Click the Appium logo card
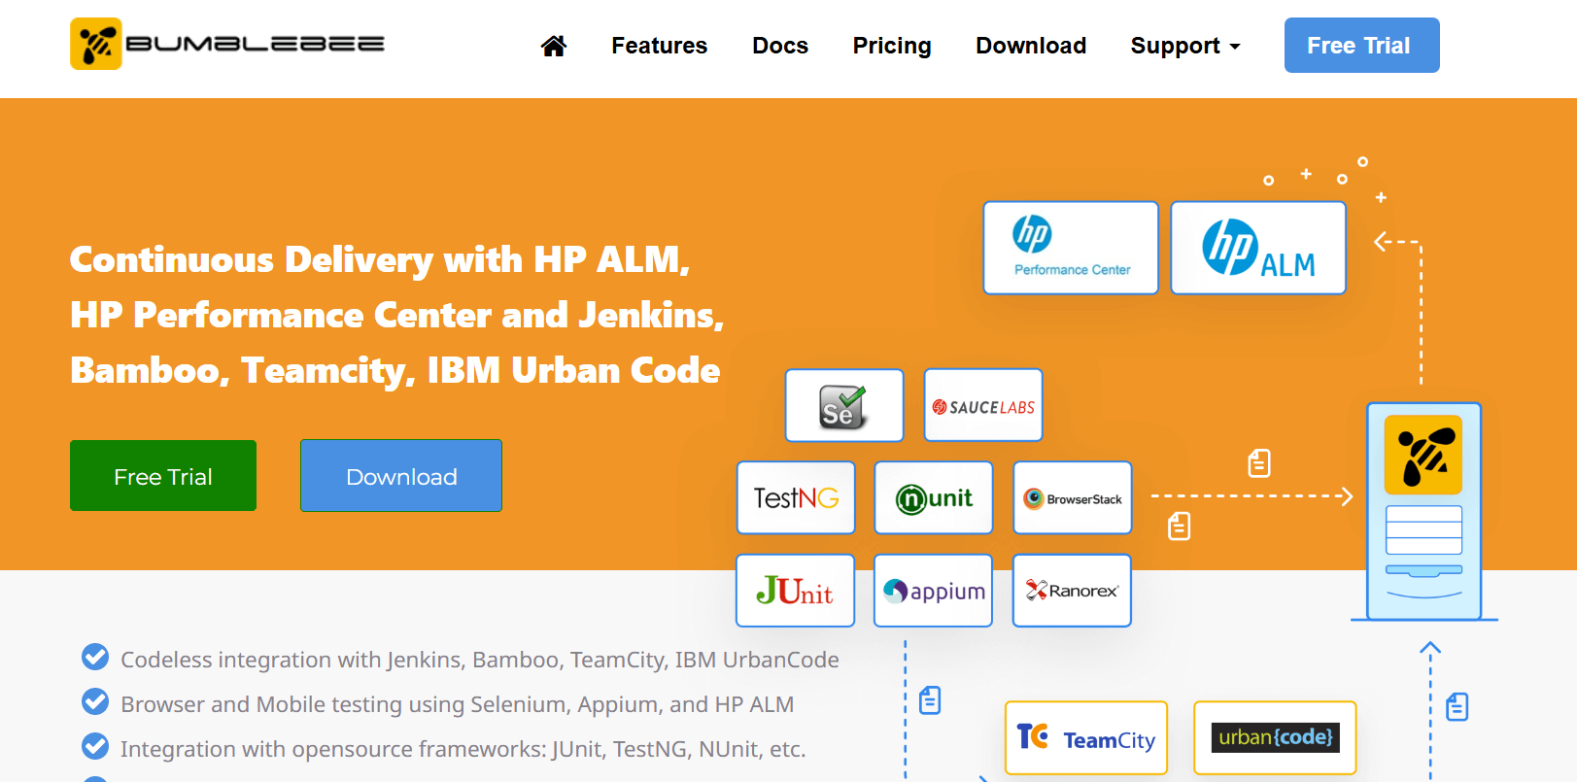 coord(933,591)
